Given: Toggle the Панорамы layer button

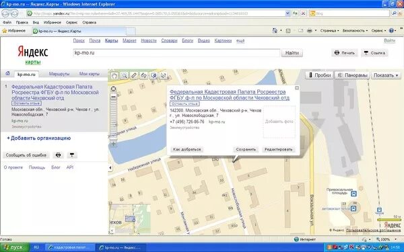Looking at the screenshot, I should pyautogui.click(x=352, y=75).
